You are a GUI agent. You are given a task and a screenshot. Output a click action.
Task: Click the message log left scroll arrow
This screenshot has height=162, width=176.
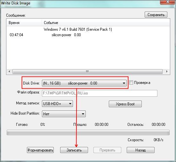[9, 71]
